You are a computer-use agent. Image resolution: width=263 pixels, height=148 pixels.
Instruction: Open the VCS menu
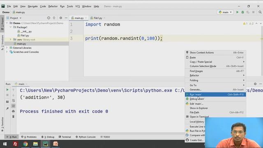(78, 6)
